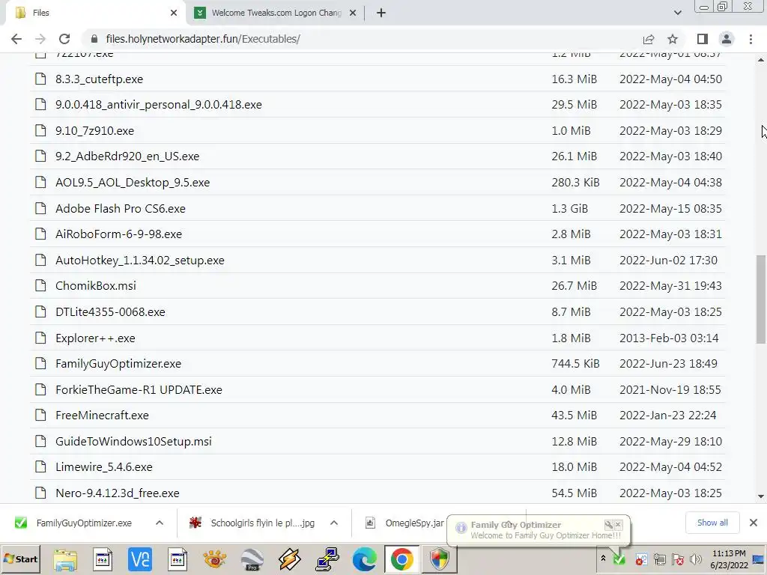The height and width of the screenshot is (575, 767).
Task: Click the GuideToWindows10Setup.msi file name
Action: (133, 442)
